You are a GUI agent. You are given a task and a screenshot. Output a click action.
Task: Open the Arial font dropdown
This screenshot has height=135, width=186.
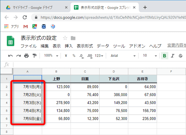pos(123,56)
